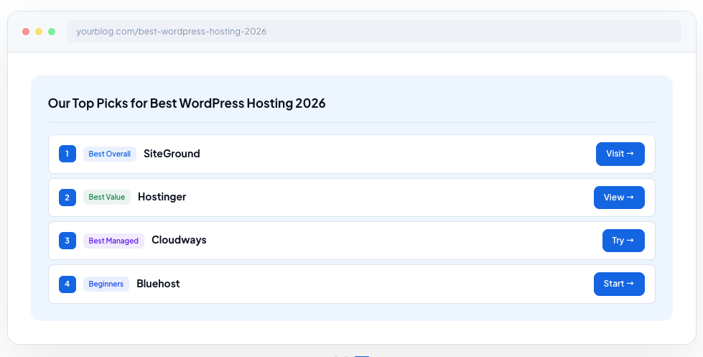Click the yellow minimize window dot

point(39,32)
